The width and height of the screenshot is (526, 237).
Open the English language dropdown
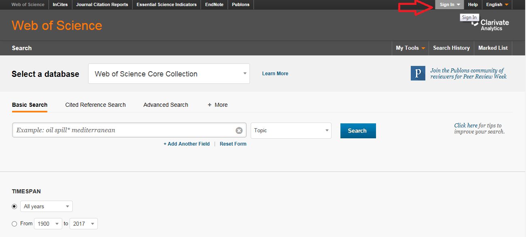tap(497, 5)
